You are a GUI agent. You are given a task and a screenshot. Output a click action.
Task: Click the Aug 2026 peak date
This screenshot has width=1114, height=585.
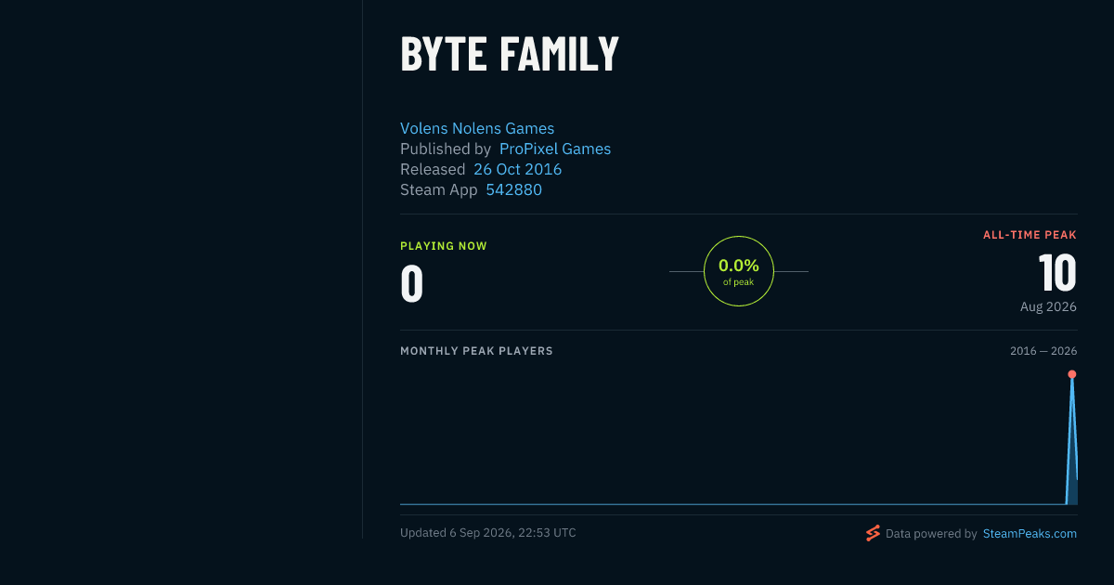(x=1048, y=306)
